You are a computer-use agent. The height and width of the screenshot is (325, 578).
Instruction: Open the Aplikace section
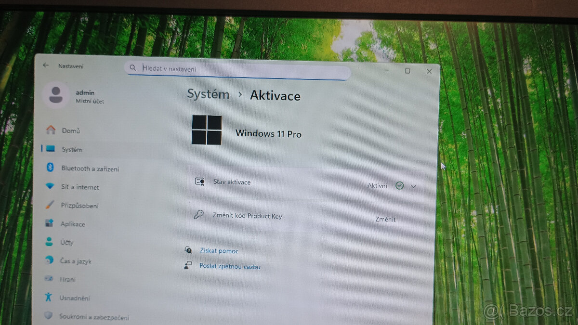coord(72,224)
